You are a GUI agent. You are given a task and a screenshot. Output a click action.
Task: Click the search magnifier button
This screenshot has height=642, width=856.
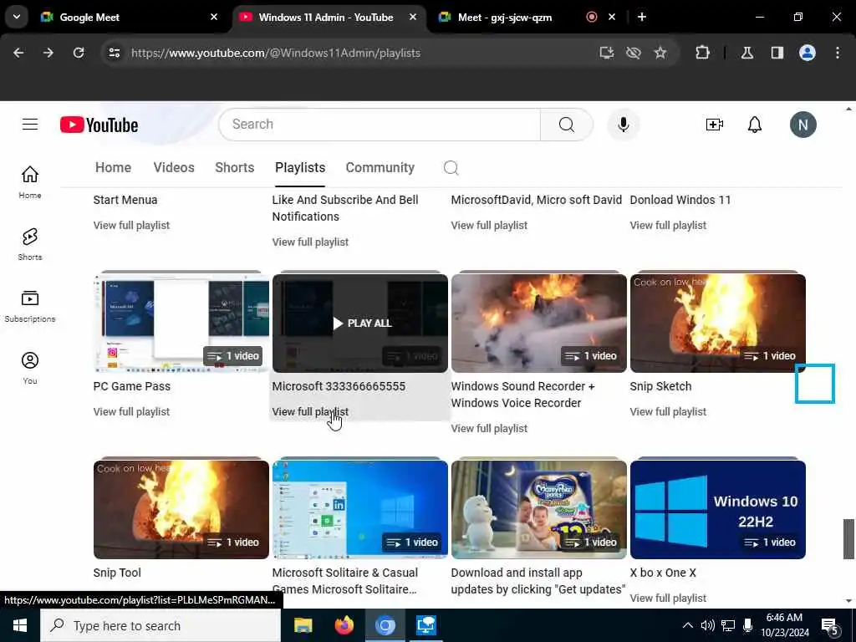click(566, 125)
